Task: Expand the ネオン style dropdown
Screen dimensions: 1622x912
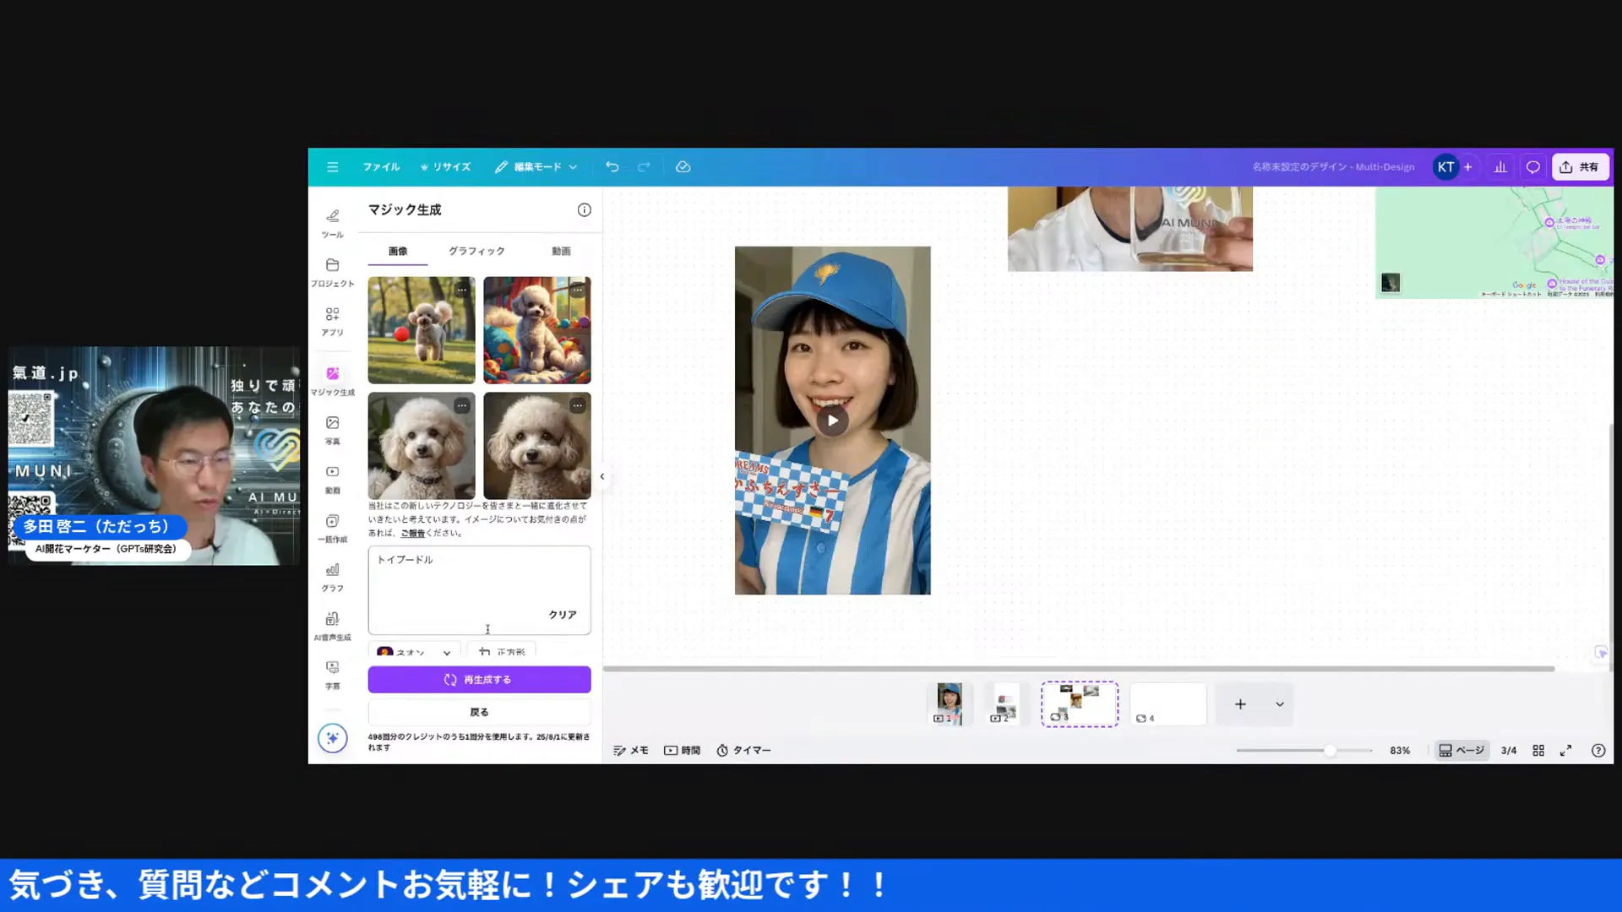Action: click(x=415, y=652)
